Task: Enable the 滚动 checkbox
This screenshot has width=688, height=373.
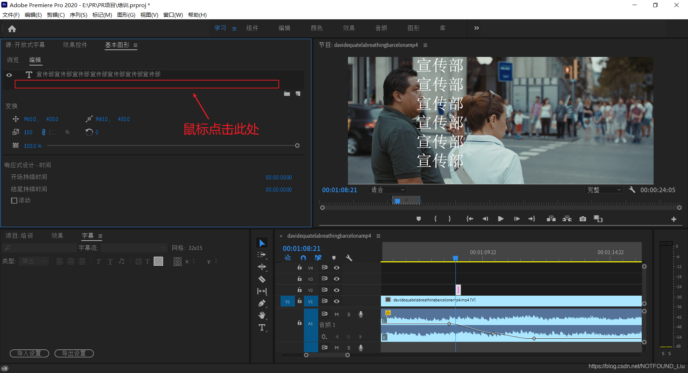Action: pyautogui.click(x=14, y=200)
